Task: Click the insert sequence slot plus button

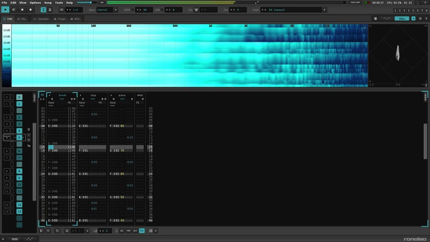Action: click(x=29, y=140)
